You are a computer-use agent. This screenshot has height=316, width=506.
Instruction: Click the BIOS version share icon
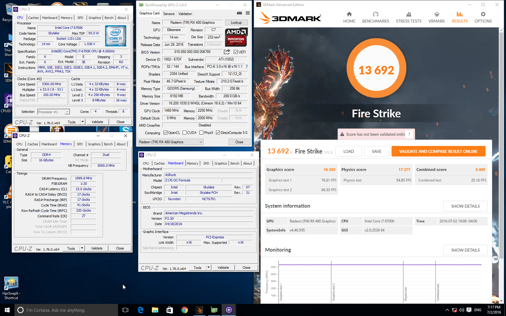click(227, 52)
